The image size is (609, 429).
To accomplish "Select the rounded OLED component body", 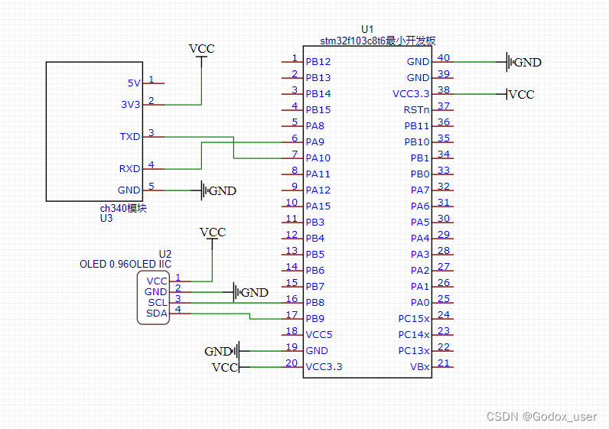I will click(154, 297).
